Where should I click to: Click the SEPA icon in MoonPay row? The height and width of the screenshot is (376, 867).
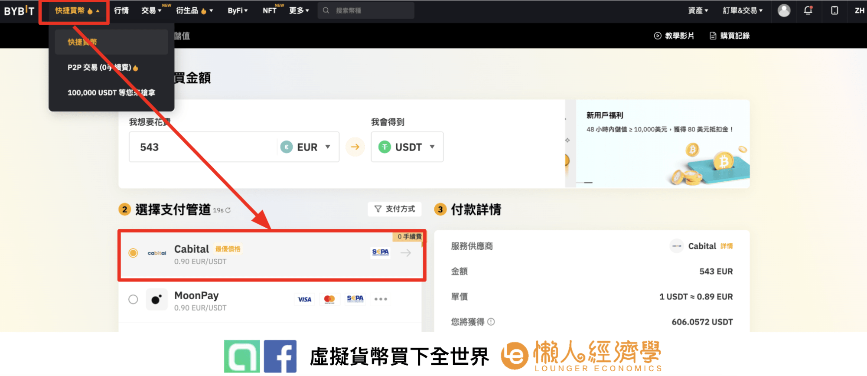[x=355, y=299]
